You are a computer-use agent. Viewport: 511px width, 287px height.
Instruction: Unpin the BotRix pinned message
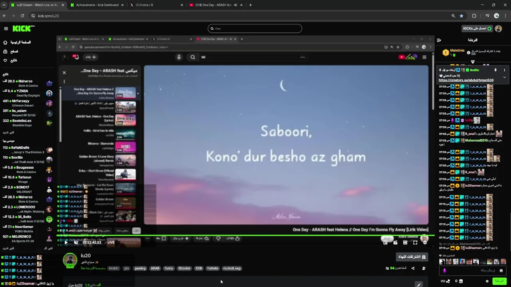pos(495,70)
